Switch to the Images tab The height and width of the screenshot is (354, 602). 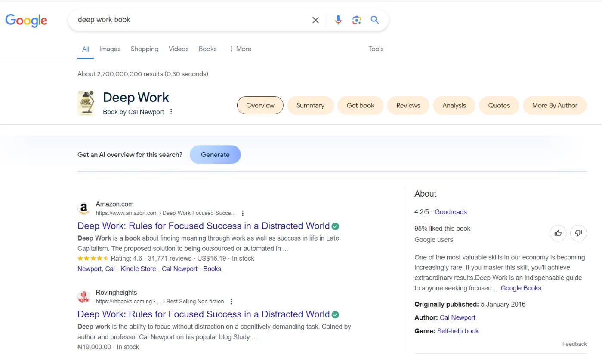pyautogui.click(x=110, y=49)
